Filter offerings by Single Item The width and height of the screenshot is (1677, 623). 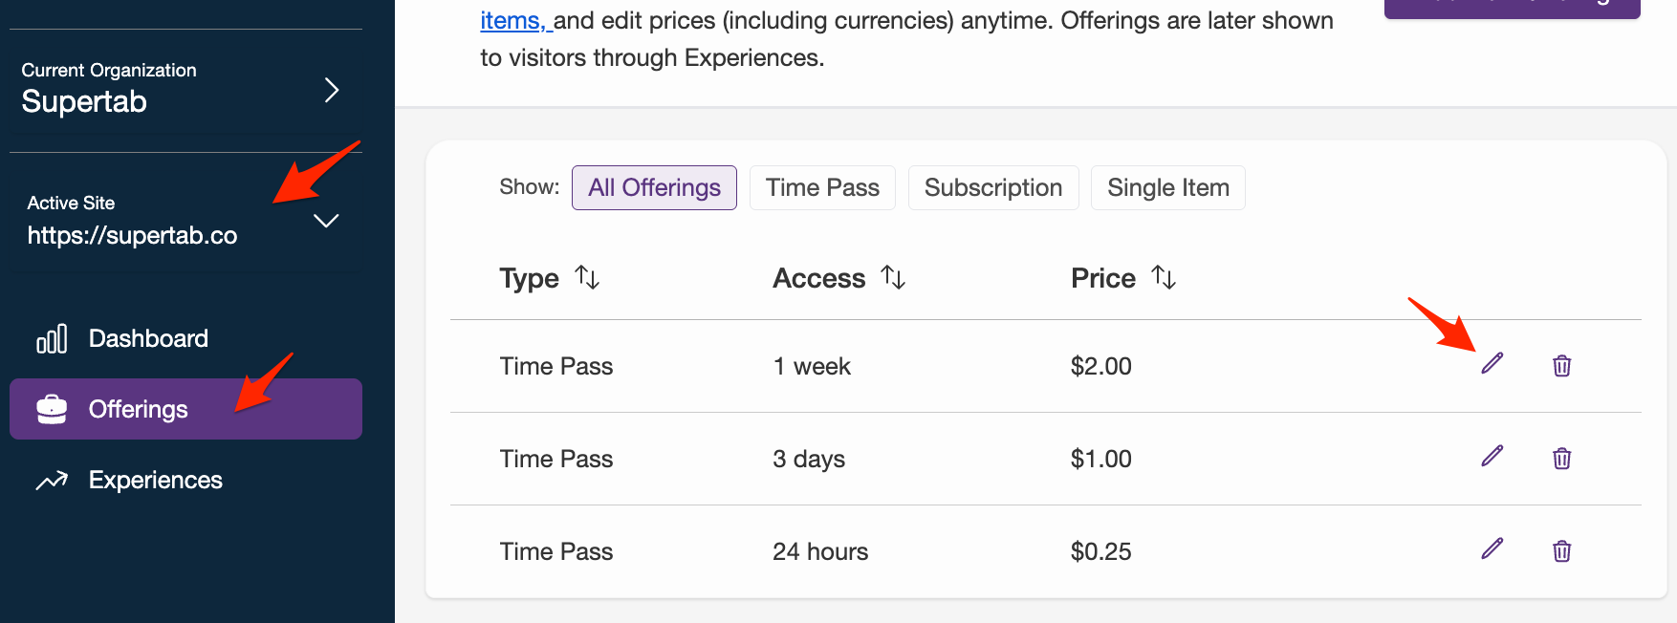(1167, 187)
